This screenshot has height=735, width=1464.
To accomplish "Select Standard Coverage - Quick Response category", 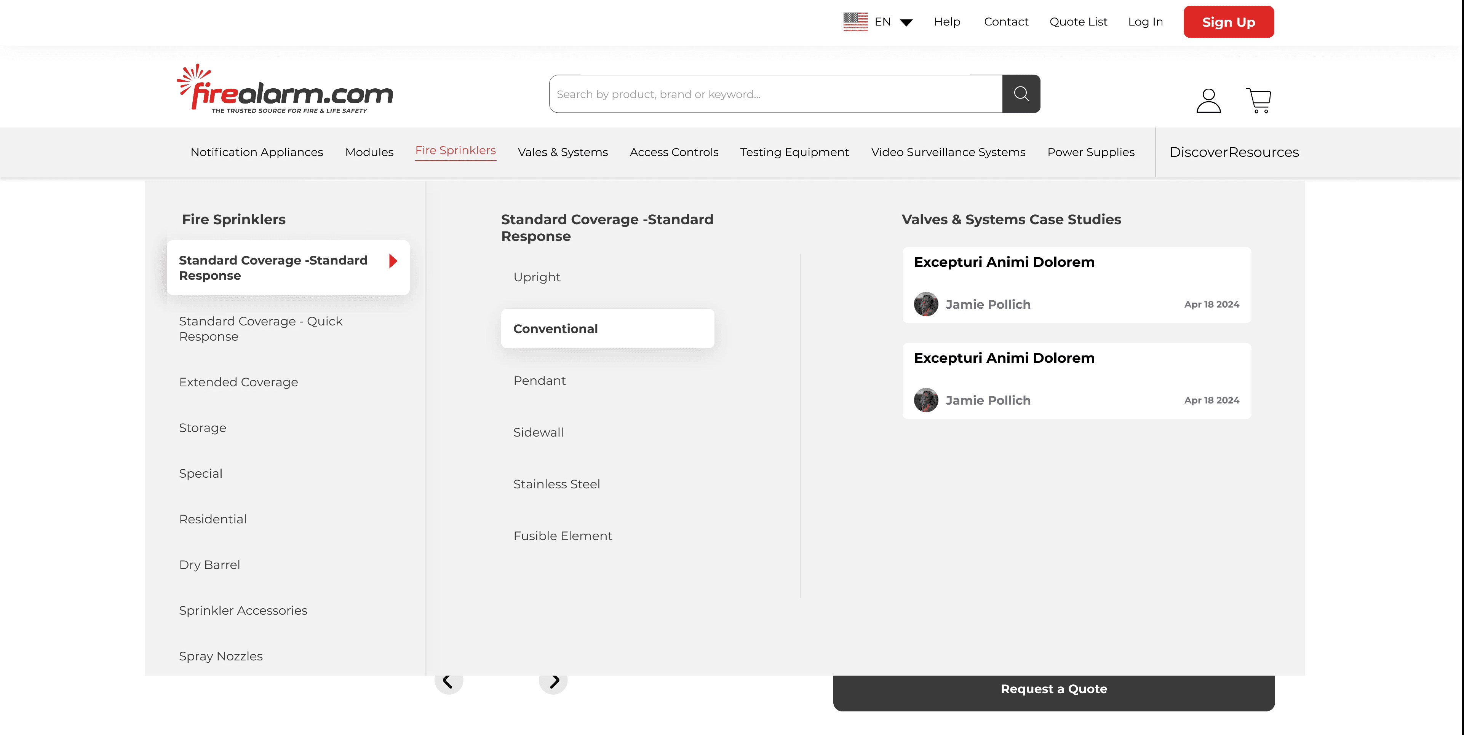I will pos(261,329).
